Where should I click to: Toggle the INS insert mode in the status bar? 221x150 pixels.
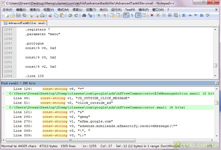point(210,146)
